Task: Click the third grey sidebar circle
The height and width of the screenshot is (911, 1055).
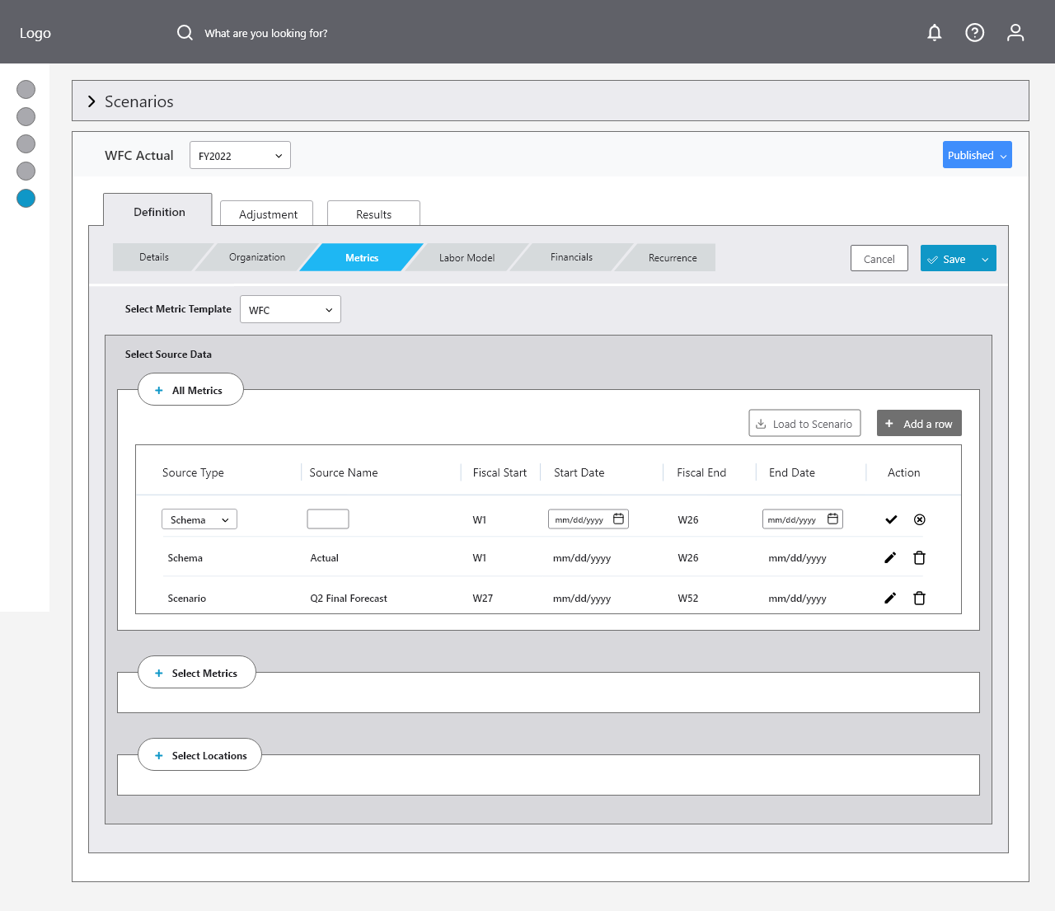Action: click(x=26, y=143)
